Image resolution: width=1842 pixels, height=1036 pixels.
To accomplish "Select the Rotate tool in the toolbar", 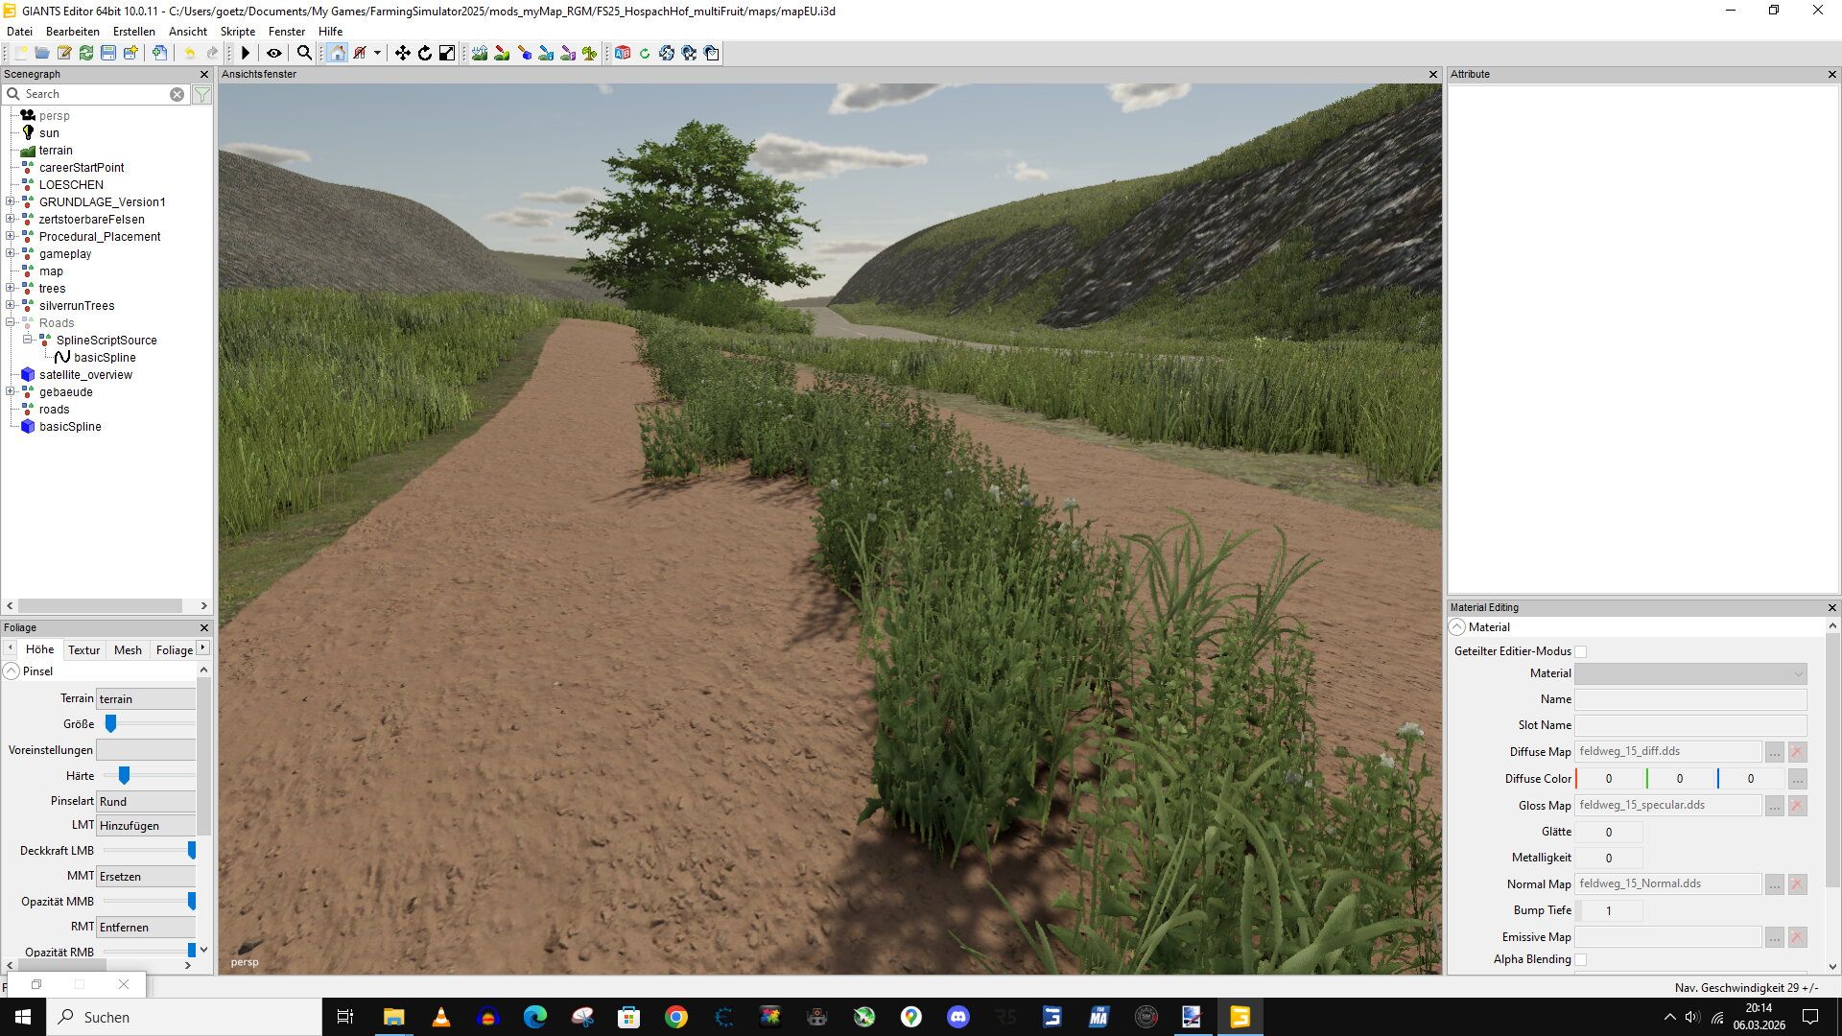I will pos(423,53).
